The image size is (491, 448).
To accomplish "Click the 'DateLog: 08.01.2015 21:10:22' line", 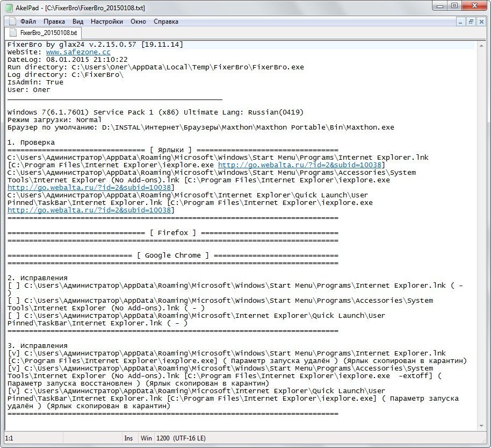I will [68, 60].
